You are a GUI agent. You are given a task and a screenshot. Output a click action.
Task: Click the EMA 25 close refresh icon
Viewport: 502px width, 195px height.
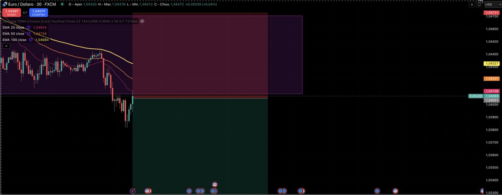(29, 27)
